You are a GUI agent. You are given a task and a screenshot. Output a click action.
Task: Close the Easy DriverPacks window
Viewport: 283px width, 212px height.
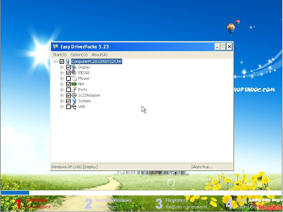click(x=229, y=46)
